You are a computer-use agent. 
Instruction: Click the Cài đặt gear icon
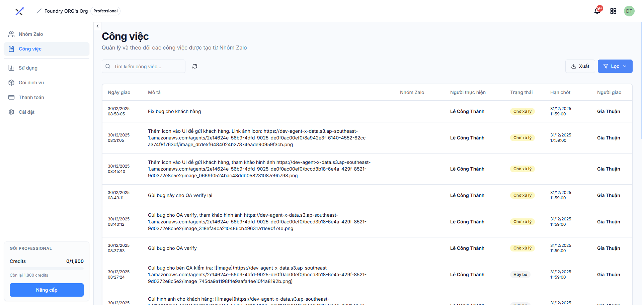(11, 112)
